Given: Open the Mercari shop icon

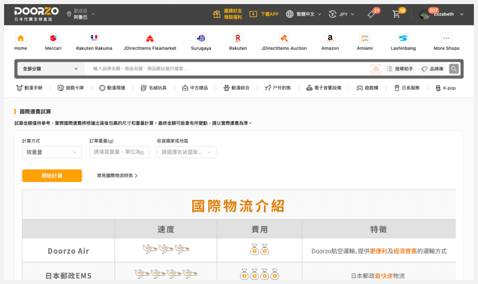Looking at the screenshot, I should [53, 38].
